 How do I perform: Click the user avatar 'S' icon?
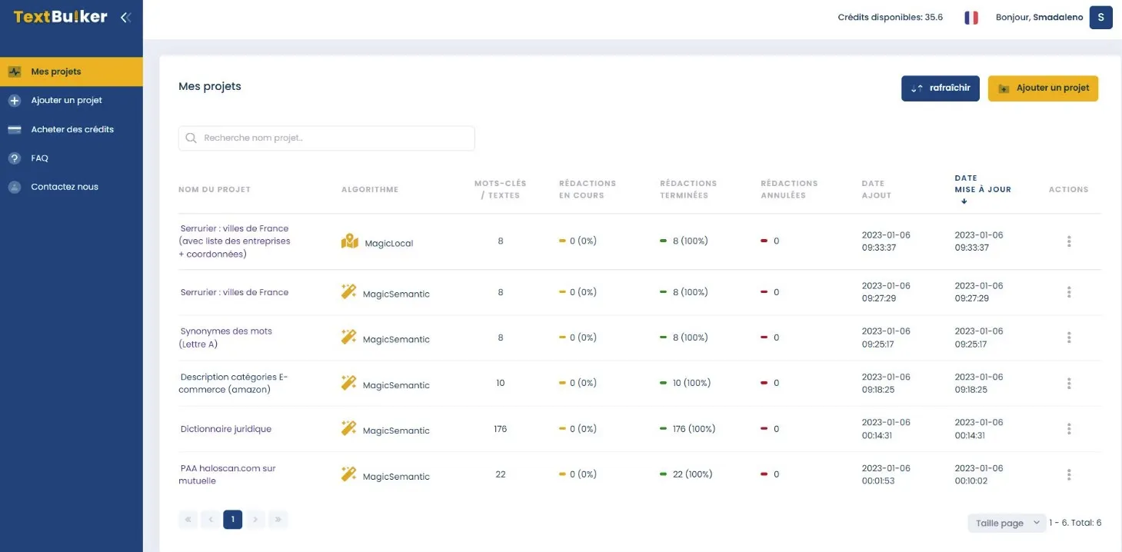click(1100, 17)
